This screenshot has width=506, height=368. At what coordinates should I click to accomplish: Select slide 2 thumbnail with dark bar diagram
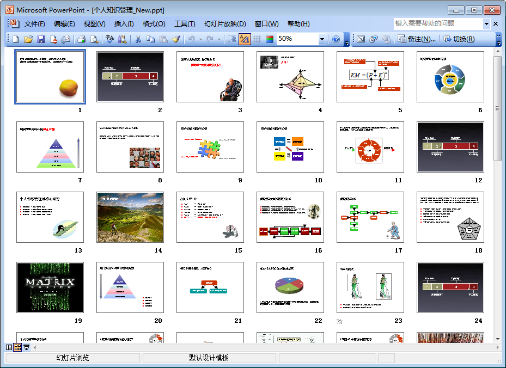pyautogui.click(x=130, y=77)
